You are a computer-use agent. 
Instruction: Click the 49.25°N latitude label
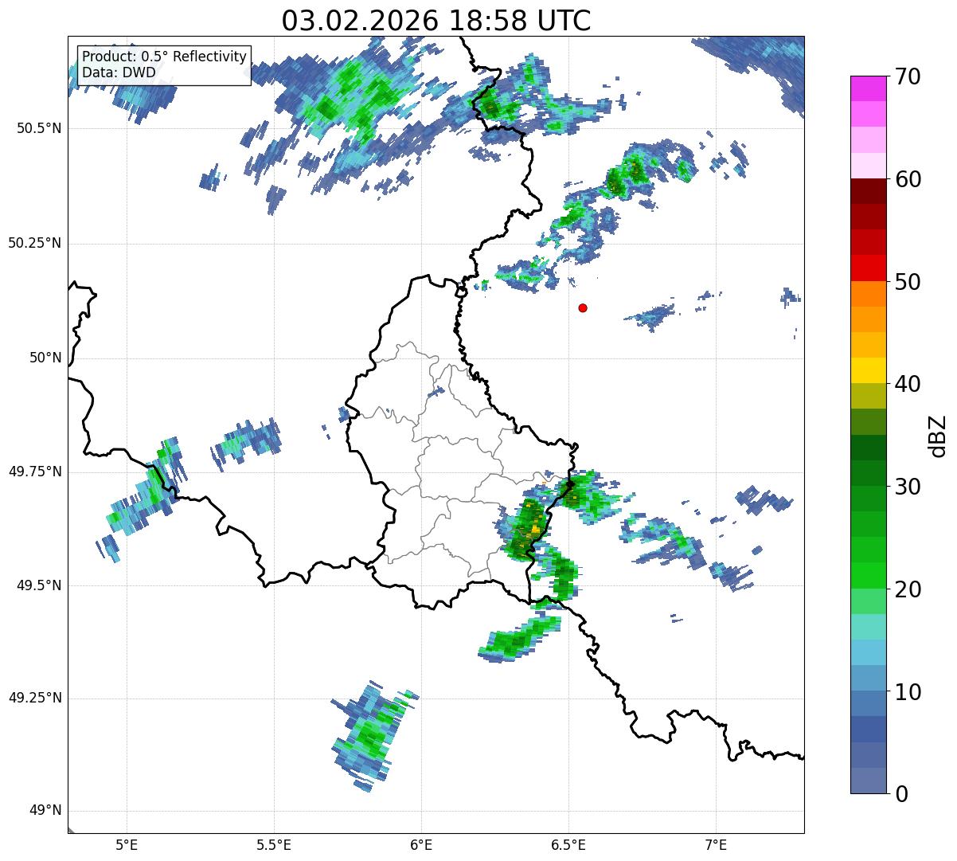35,698
